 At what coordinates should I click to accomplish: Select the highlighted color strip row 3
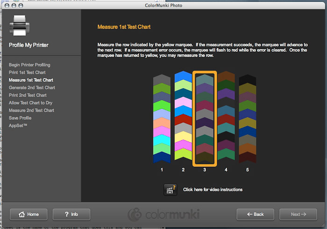pyautogui.click(x=205, y=119)
